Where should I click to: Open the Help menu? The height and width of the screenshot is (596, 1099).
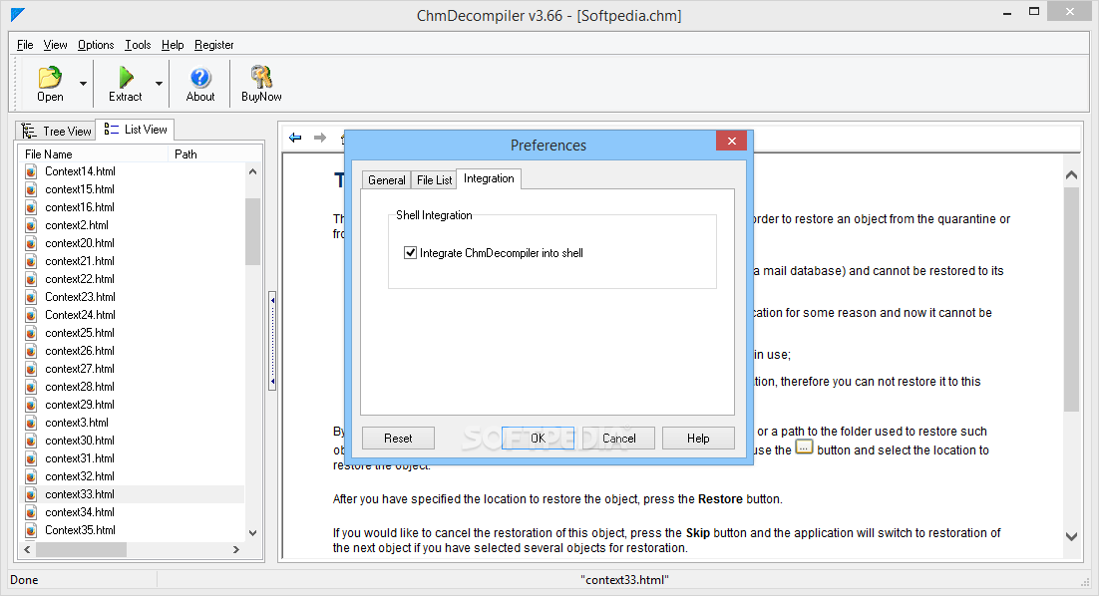[x=173, y=45]
